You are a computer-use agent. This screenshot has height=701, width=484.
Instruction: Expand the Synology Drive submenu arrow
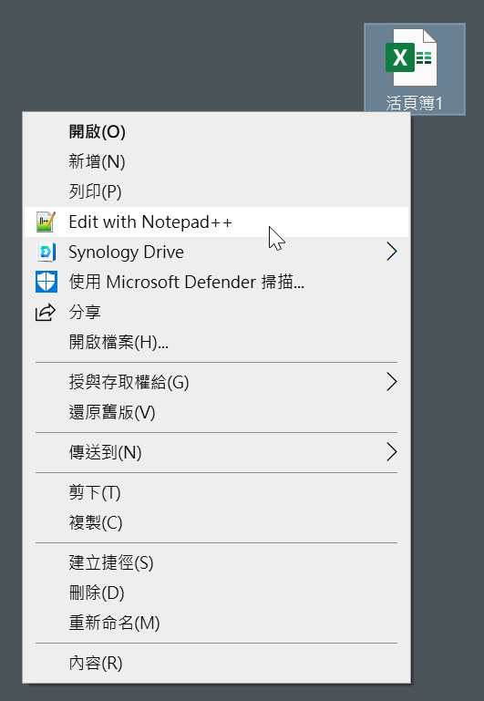(392, 252)
